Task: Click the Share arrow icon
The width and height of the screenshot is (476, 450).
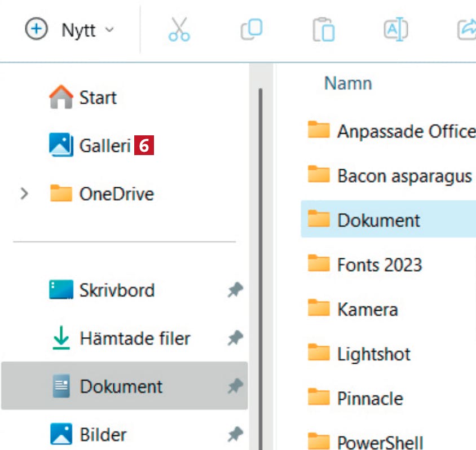Action: 467,29
